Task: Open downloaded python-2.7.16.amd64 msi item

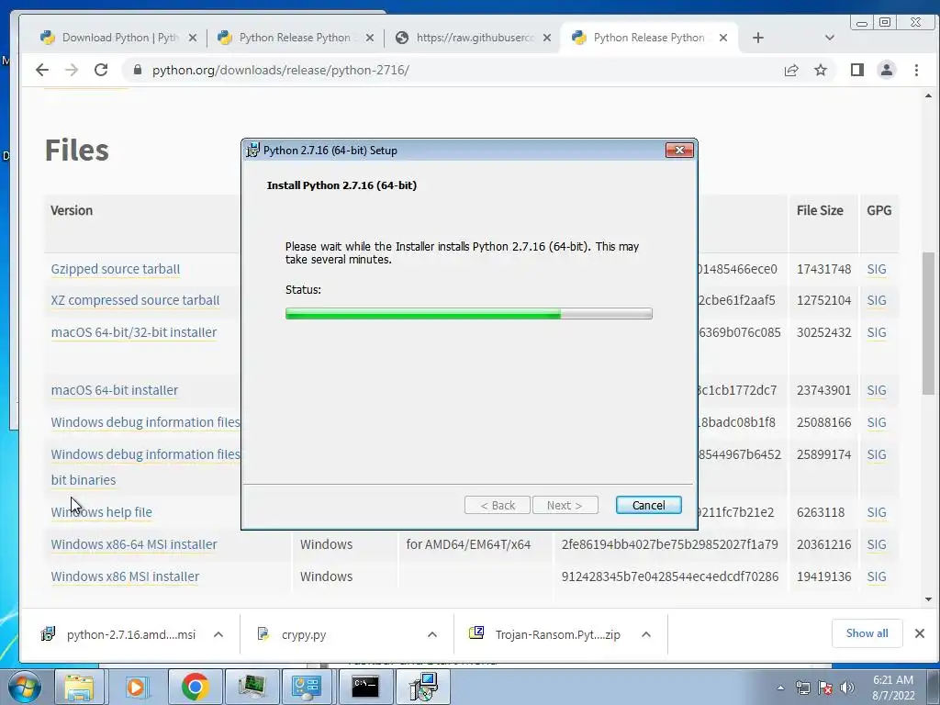Action: [x=118, y=634]
